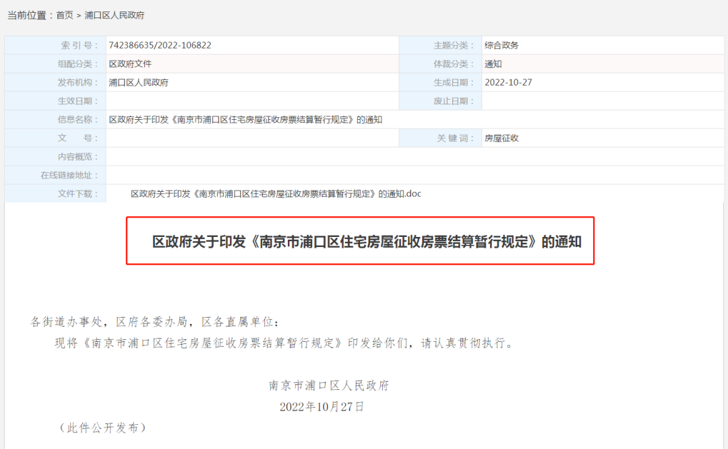Click the （此件公开发布） note text
Screen dimensions: 728x449
pos(102,427)
